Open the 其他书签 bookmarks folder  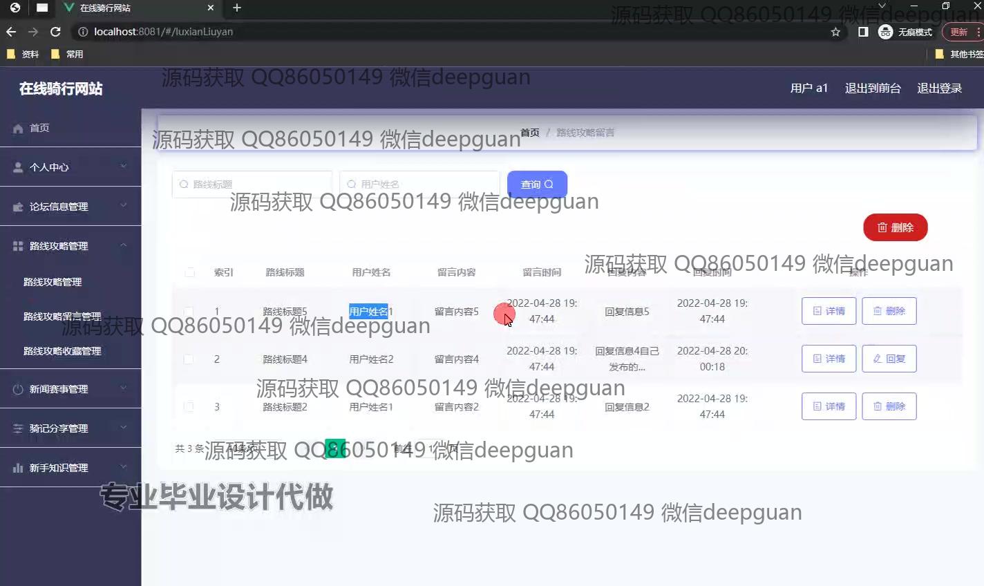tap(959, 54)
